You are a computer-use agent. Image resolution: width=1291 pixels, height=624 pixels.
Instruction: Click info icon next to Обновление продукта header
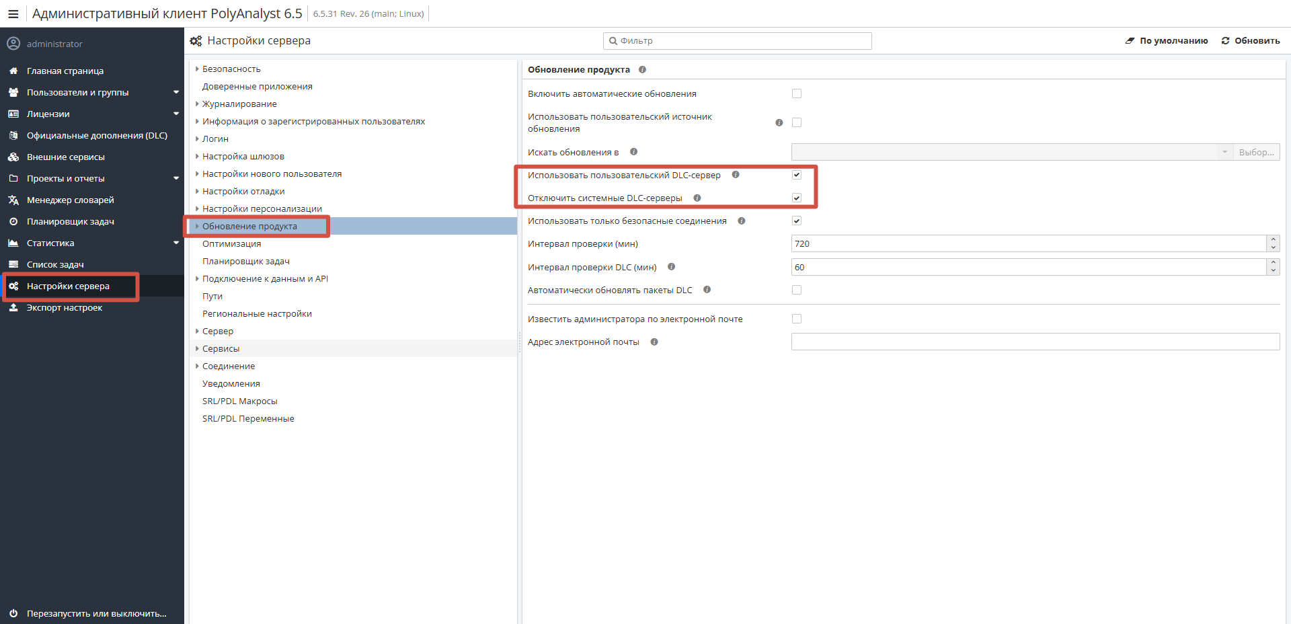tap(642, 69)
